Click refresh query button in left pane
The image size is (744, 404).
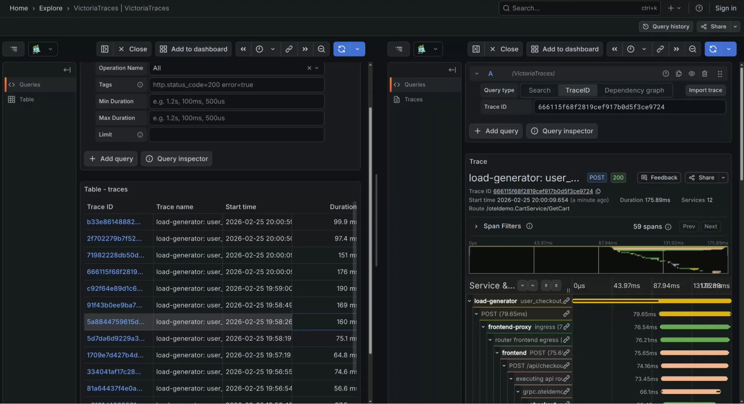(x=342, y=49)
